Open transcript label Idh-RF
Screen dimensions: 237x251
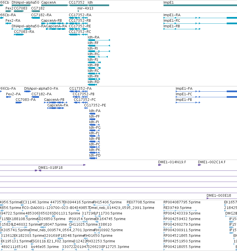point(93,43)
